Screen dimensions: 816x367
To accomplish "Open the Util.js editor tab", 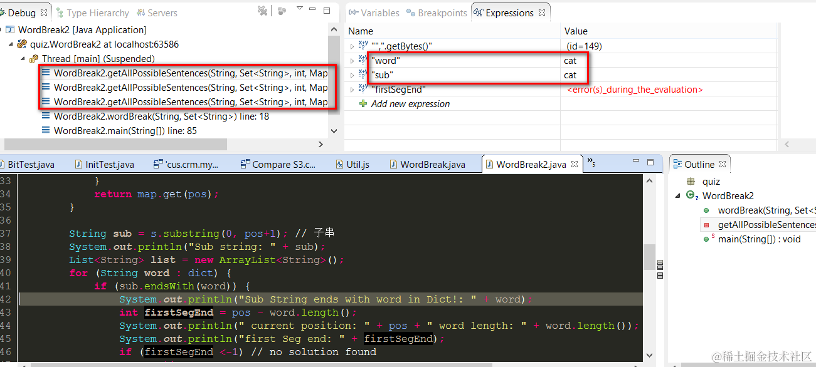I will [x=352, y=165].
